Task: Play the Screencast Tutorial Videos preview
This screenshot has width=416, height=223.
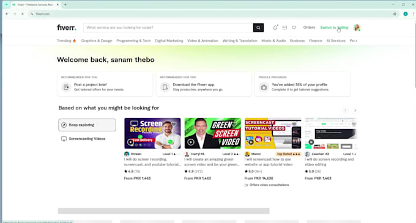Action: (251, 142)
